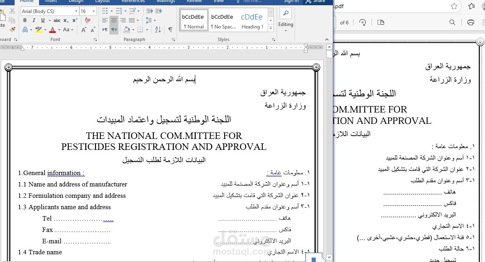This screenshot has width=485, height=262.
Task: Decrease indent in the Paragraph group
Action: [150, 11]
